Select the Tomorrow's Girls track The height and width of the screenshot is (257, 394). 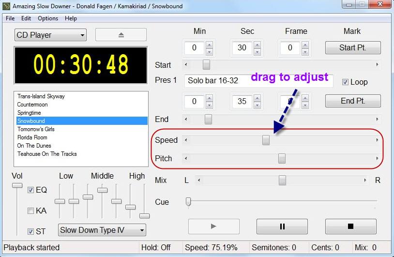click(36, 129)
